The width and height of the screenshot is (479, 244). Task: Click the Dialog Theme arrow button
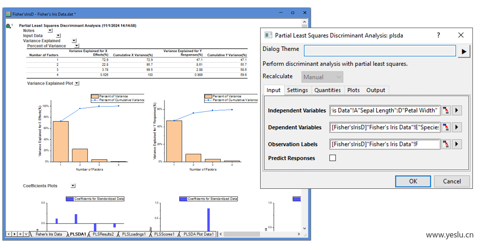pos(464,51)
